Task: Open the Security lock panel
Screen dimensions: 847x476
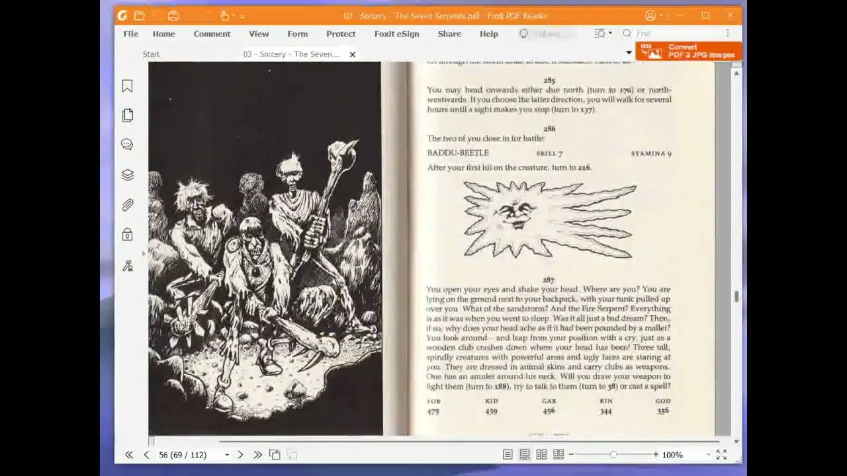Action: click(x=128, y=235)
